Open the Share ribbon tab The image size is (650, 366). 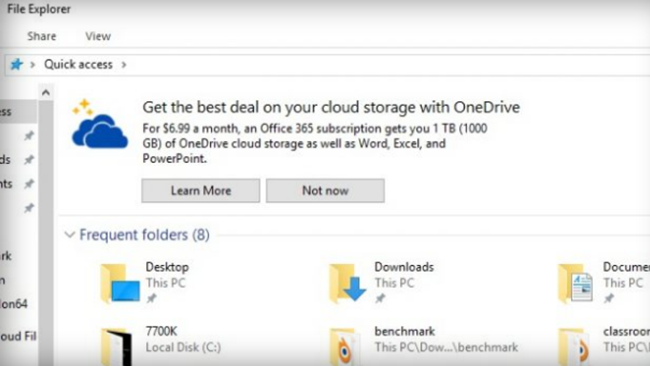[x=41, y=36]
